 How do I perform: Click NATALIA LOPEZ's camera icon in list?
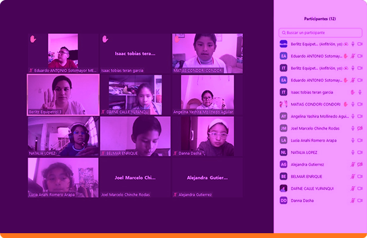pyautogui.click(x=360, y=152)
